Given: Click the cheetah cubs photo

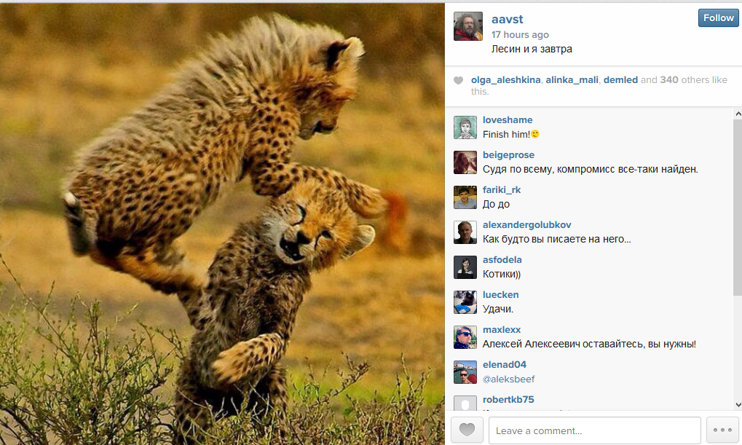Looking at the screenshot, I should coord(222,224).
